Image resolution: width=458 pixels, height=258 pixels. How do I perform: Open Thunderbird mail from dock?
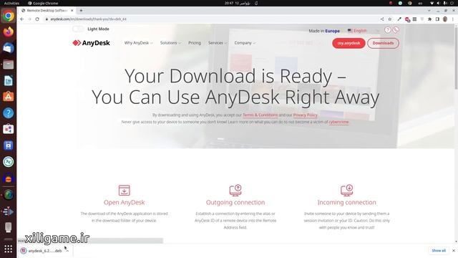tap(8, 48)
